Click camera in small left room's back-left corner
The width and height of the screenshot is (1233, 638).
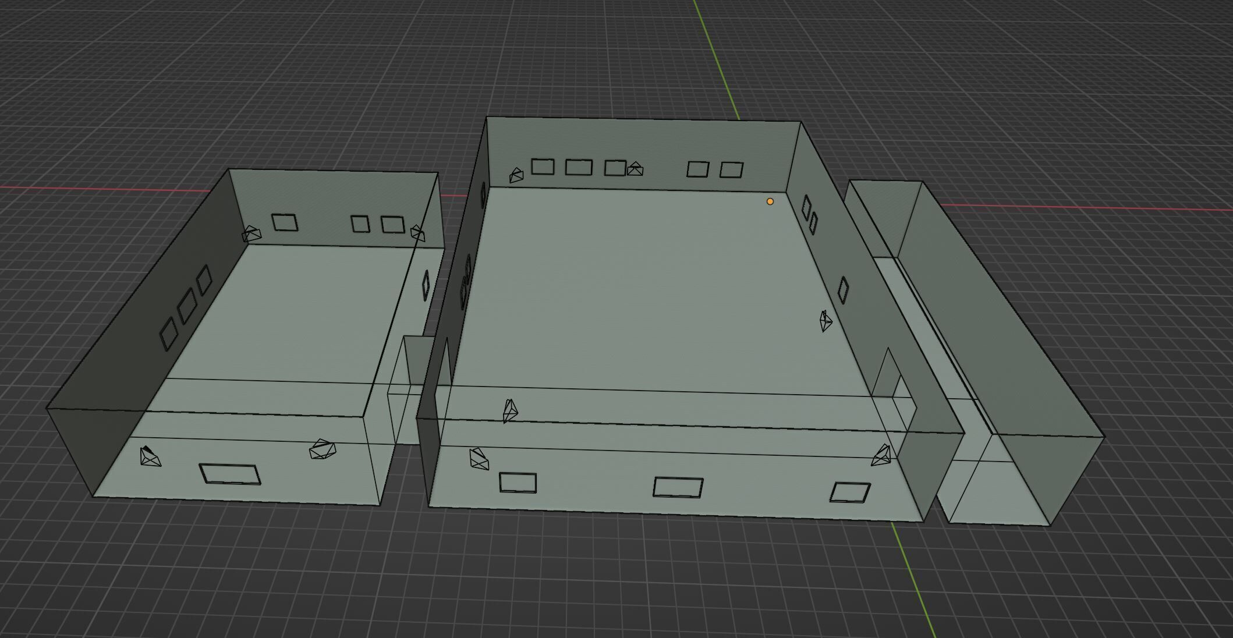[251, 234]
